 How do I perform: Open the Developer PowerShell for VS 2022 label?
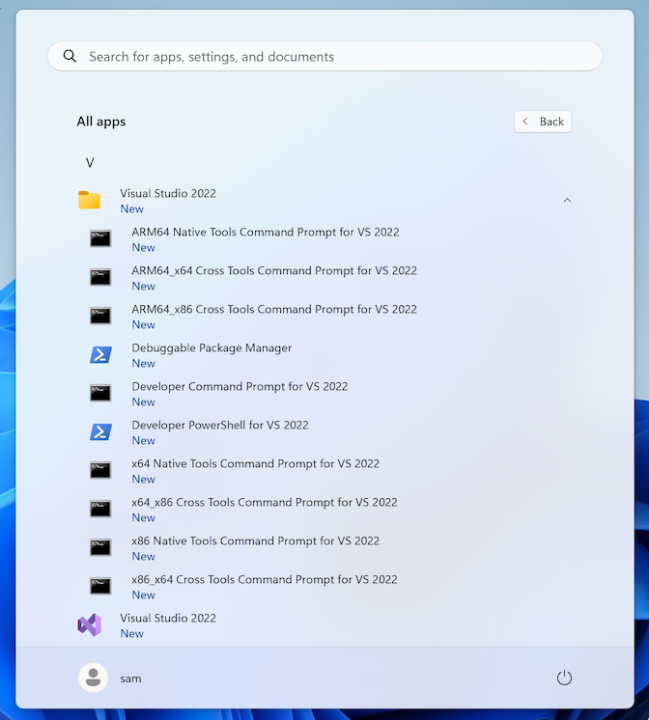219,426
